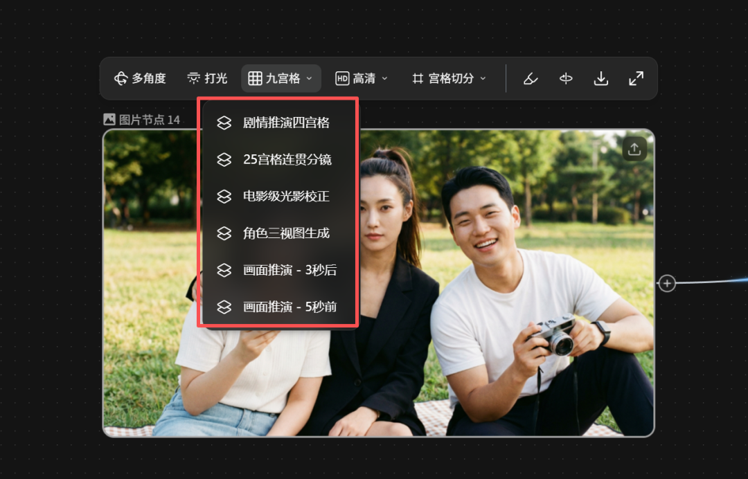Click the 九宫格 grid icon in toolbar
Screen dimensions: 748x479
257,78
